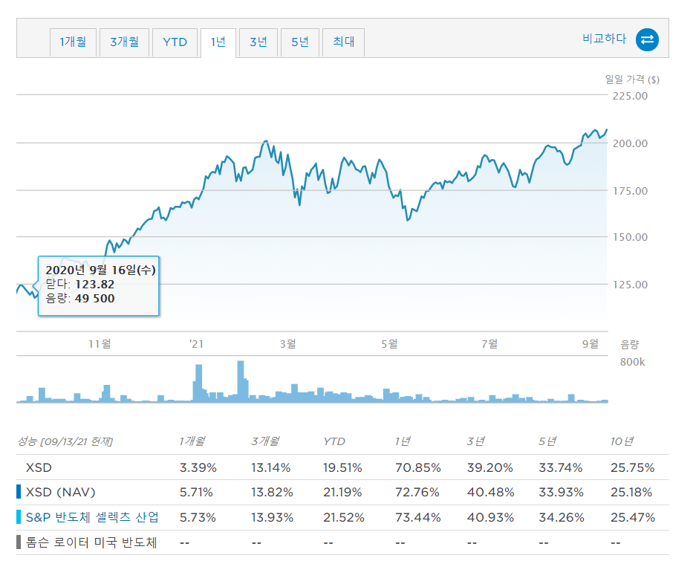Click XSD 1년 value 70.85%
The height and width of the screenshot is (561, 693).
pyautogui.click(x=418, y=467)
